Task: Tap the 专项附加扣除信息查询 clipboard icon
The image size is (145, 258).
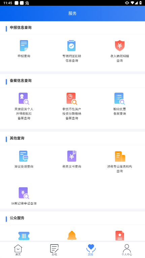Action: (x=71, y=45)
